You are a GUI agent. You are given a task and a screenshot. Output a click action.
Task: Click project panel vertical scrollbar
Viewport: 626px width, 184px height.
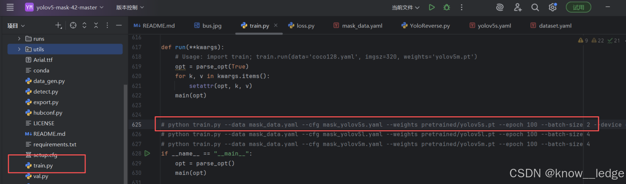(x=125, y=134)
